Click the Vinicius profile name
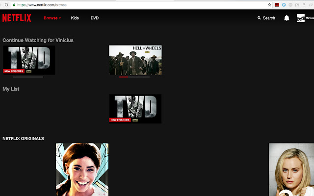Viewport: 314px width, 196px height. tap(310, 18)
